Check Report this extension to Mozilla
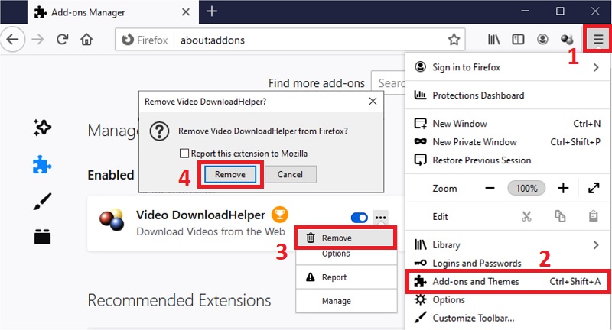The width and height of the screenshot is (612, 330). (184, 154)
